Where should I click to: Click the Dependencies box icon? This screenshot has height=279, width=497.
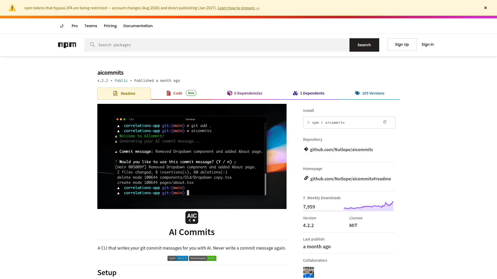(x=230, y=93)
